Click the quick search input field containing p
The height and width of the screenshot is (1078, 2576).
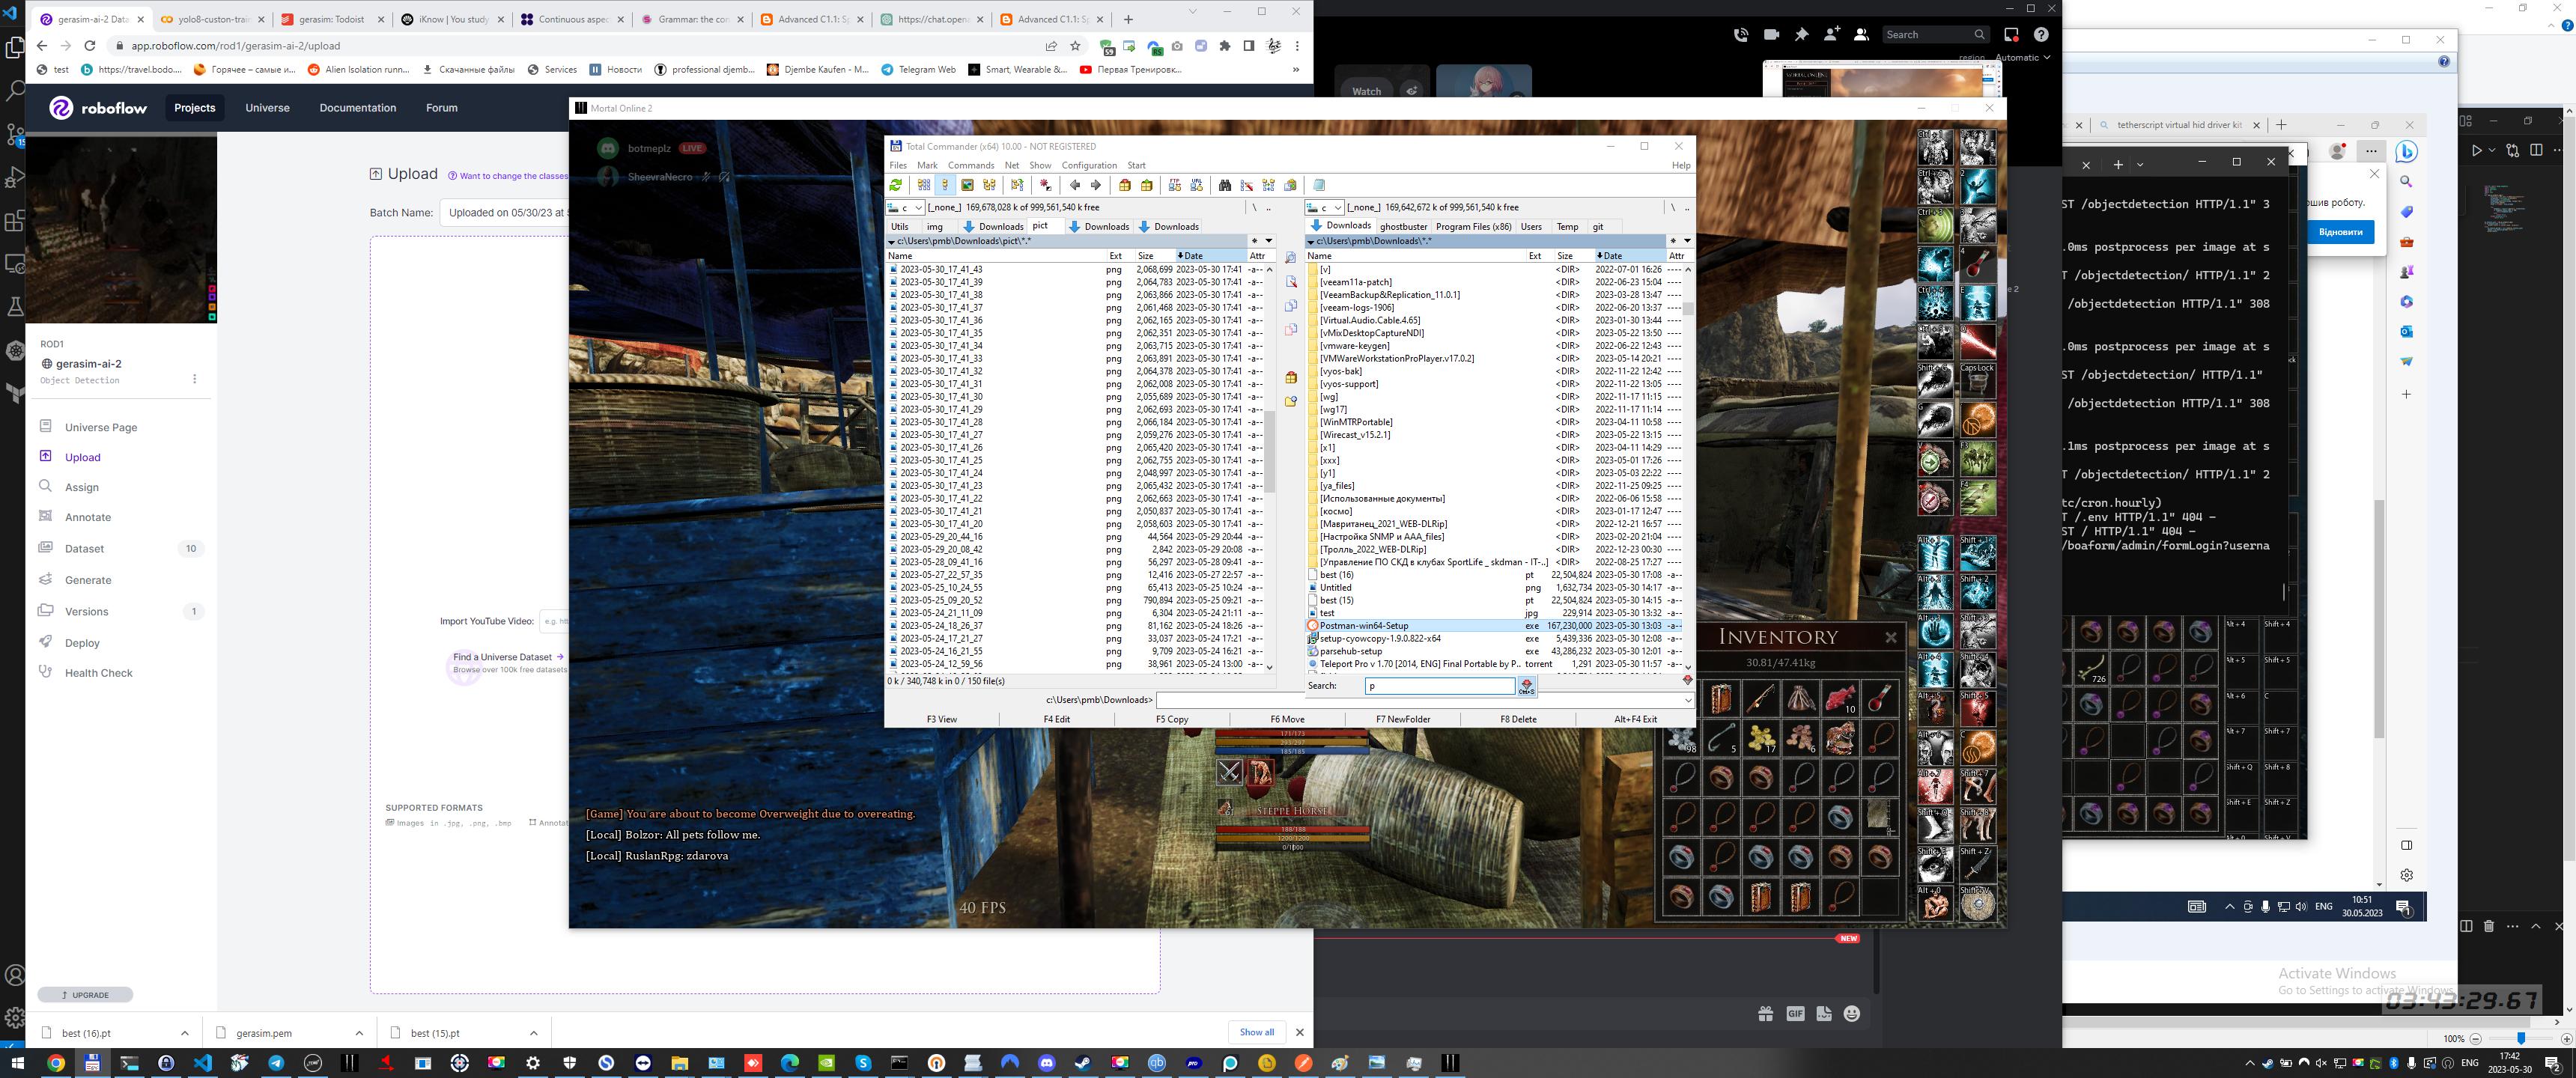pos(1440,686)
